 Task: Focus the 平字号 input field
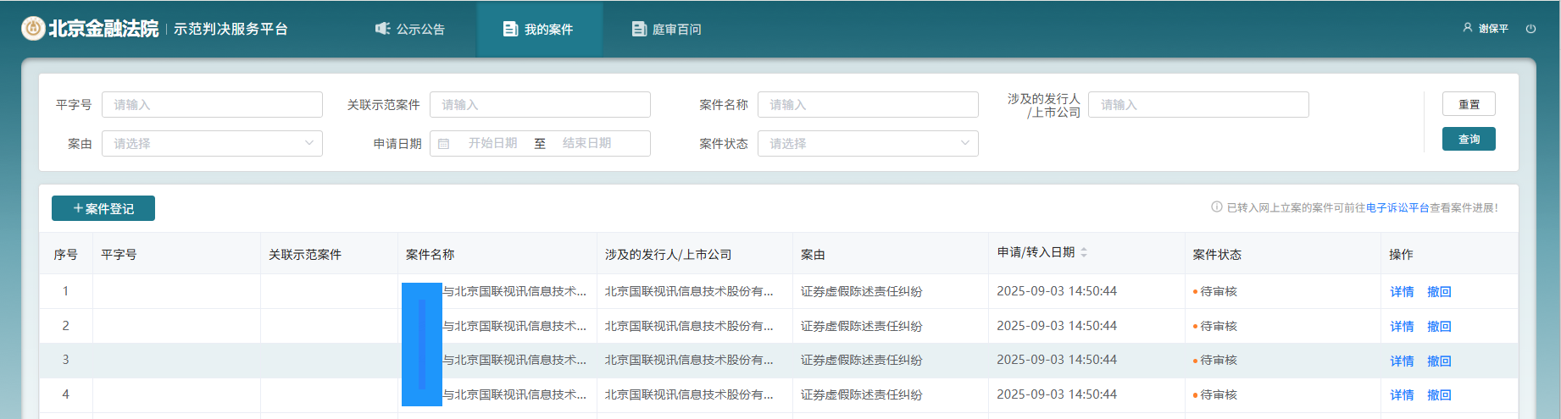click(212, 104)
